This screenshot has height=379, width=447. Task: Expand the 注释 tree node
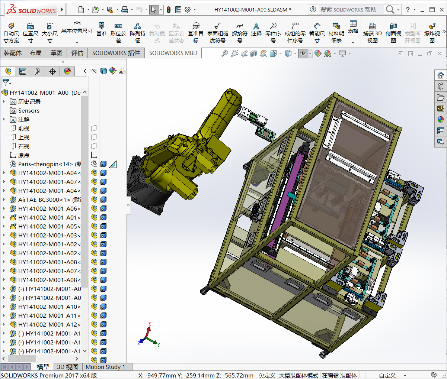[x=4, y=119]
